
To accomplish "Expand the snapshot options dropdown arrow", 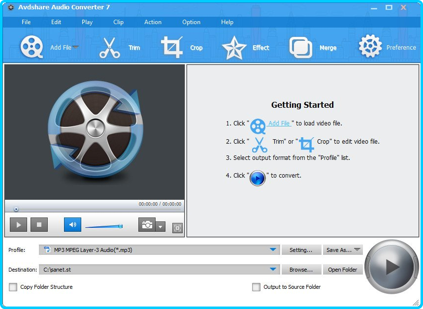I will click(x=161, y=227).
